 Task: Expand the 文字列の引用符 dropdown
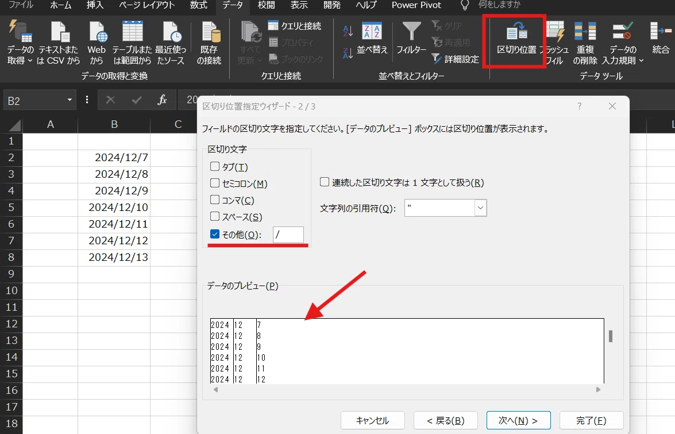480,208
